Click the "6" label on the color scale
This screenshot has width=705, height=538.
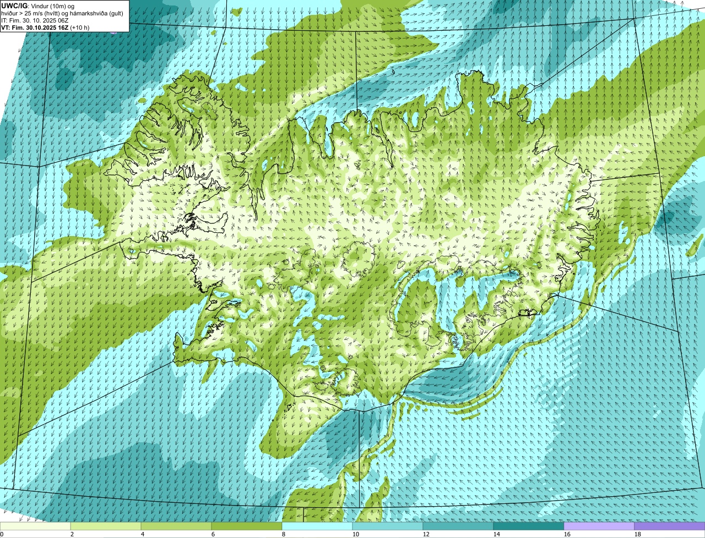[213, 534]
